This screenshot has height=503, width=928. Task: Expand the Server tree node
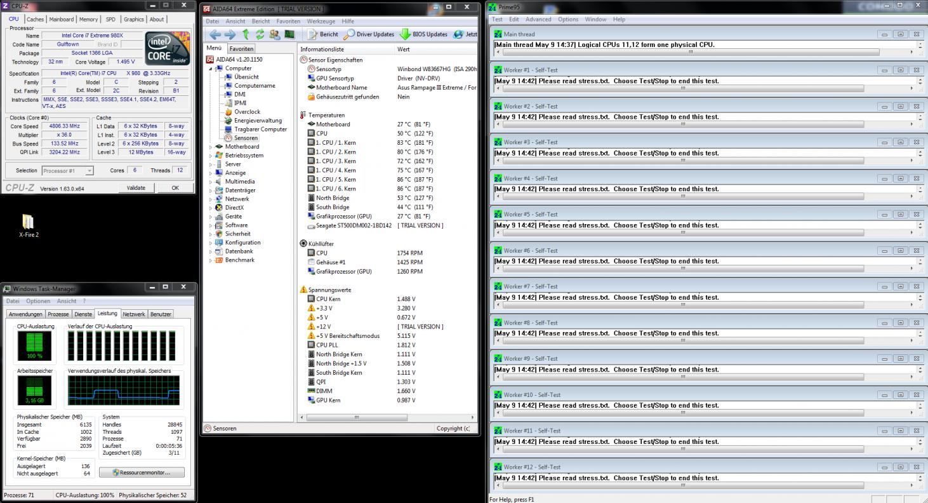coord(211,164)
